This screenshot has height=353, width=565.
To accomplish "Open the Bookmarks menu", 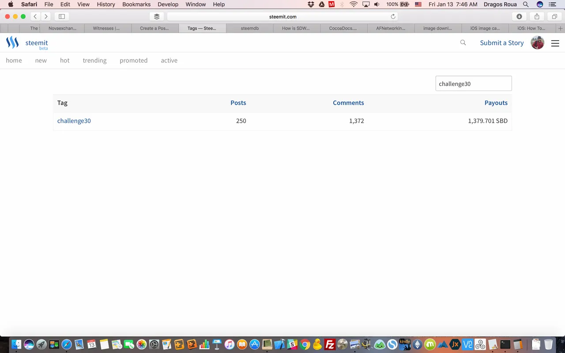I will (x=136, y=4).
